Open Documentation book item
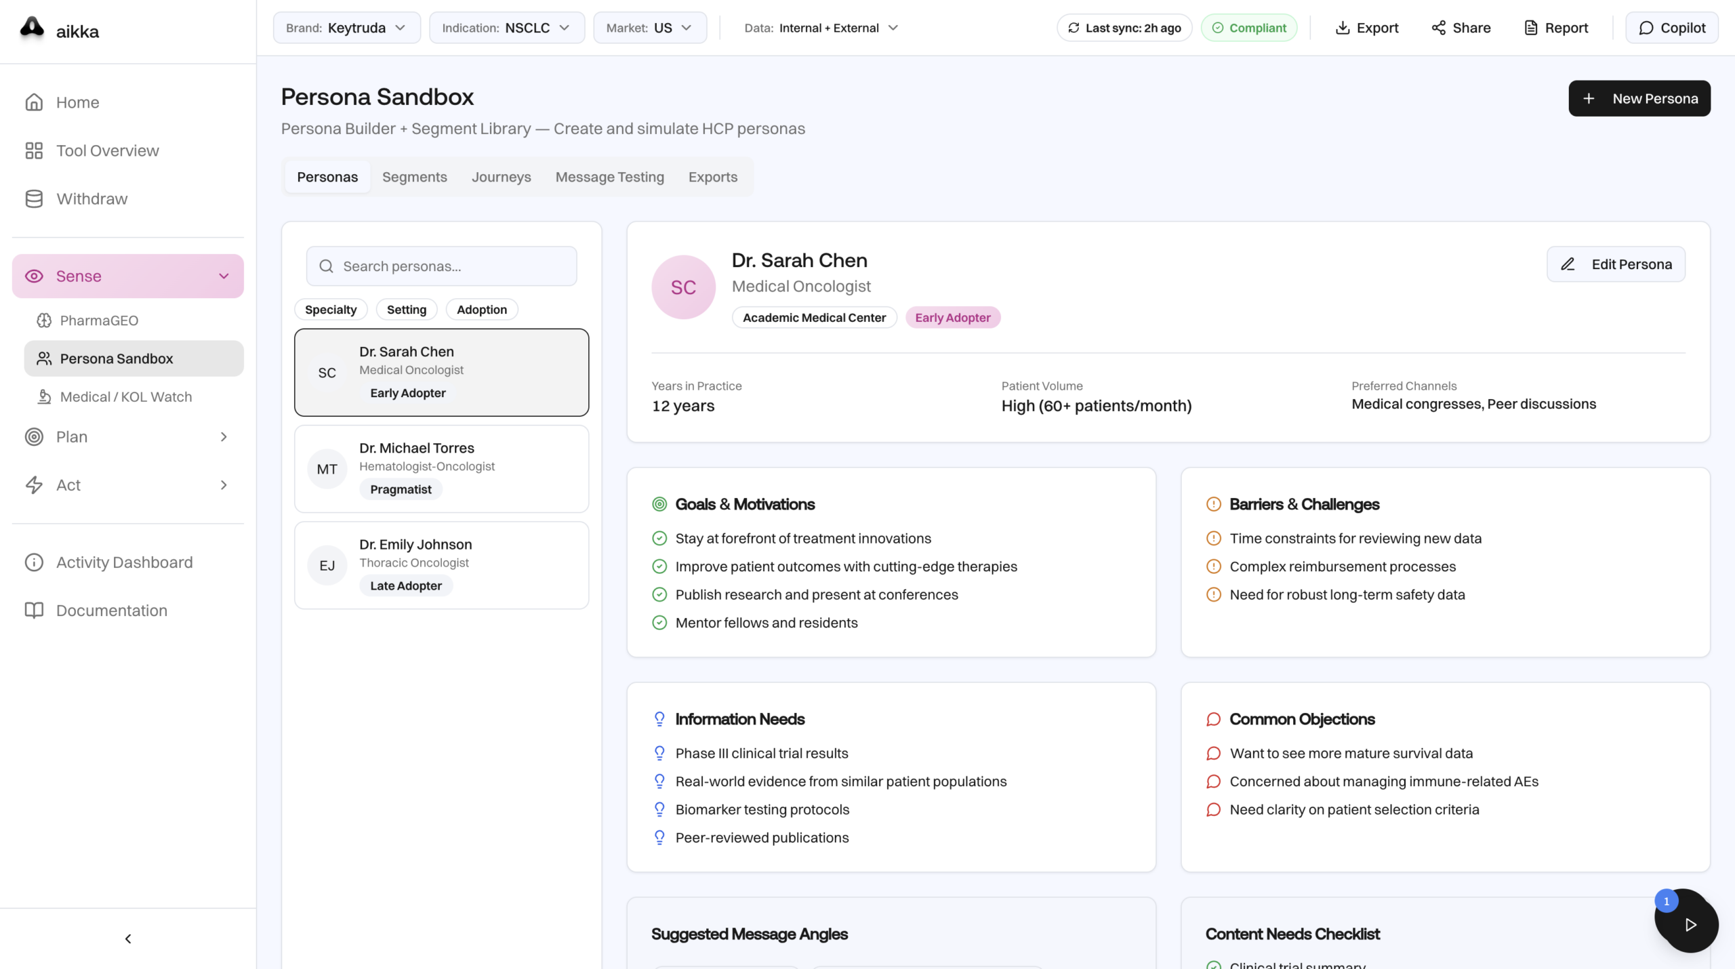1735x969 pixels. (x=111, y=611)
